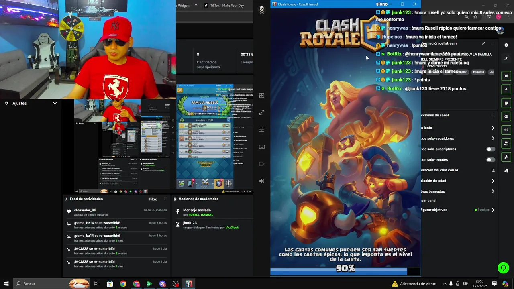514x289 pixels.
Task: Open the info icon in Twitch sidebar
Action: [506, 45]
